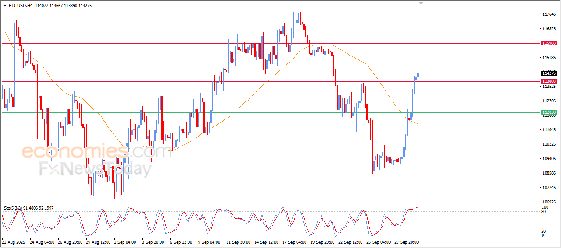Click the 26 Aug 20:00 time label
This screenshot has width=561, height=248.
click(x=71, y=242)
